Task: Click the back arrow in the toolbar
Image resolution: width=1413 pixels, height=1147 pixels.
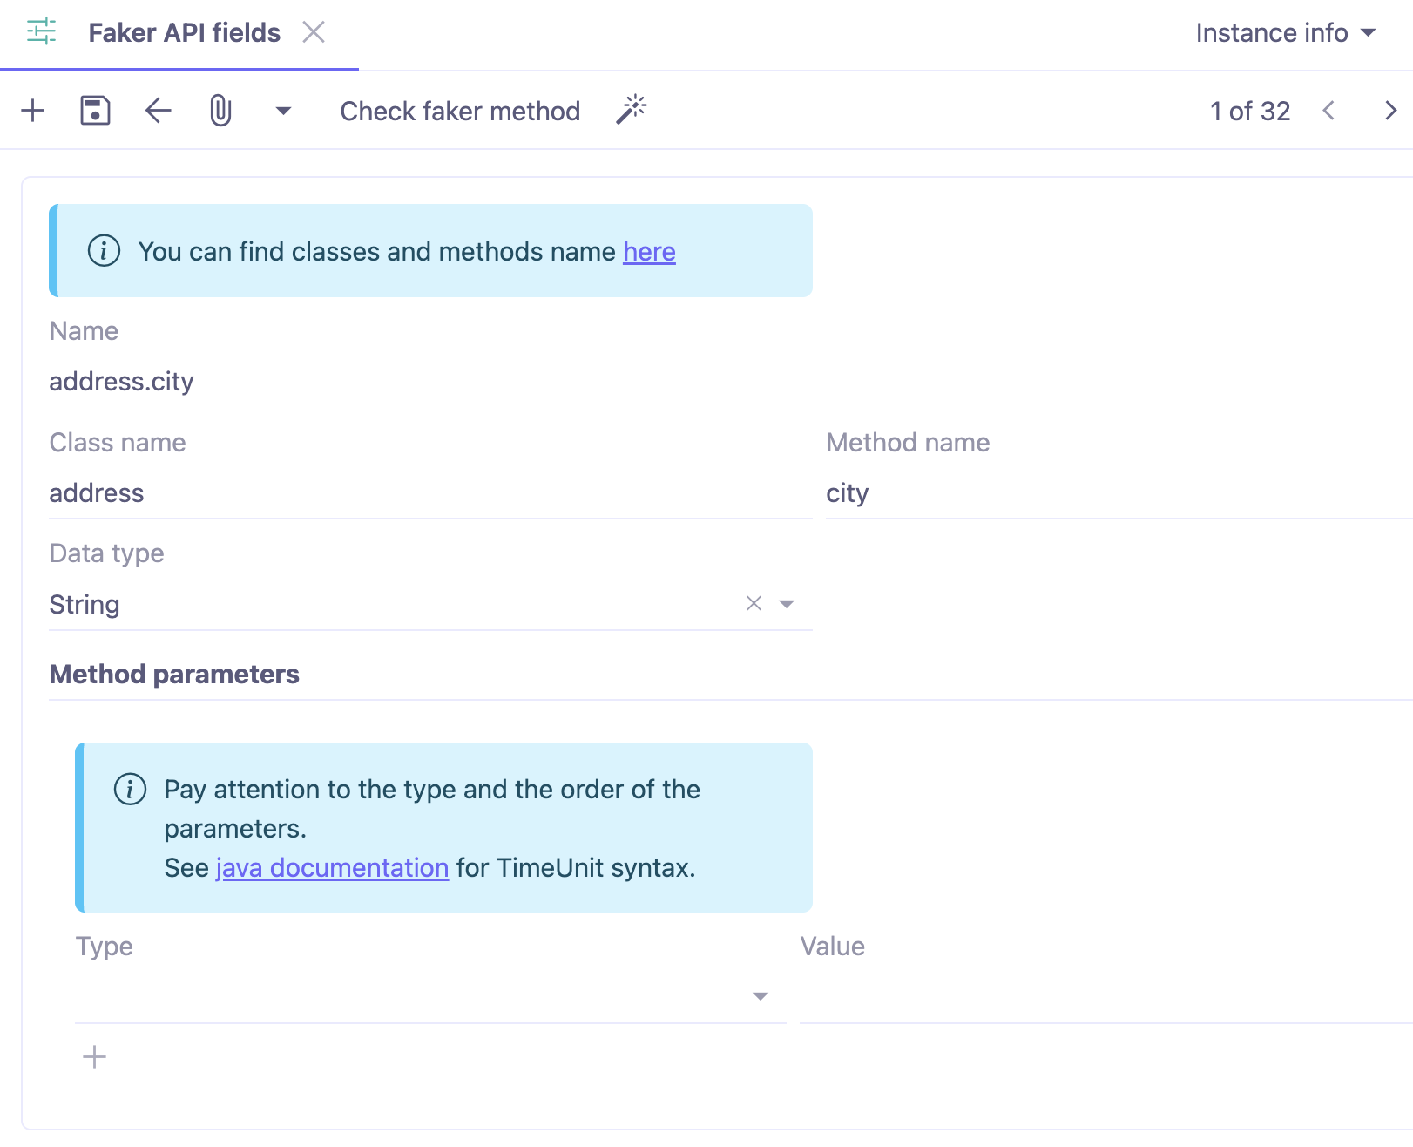Action: coord(158,111)
